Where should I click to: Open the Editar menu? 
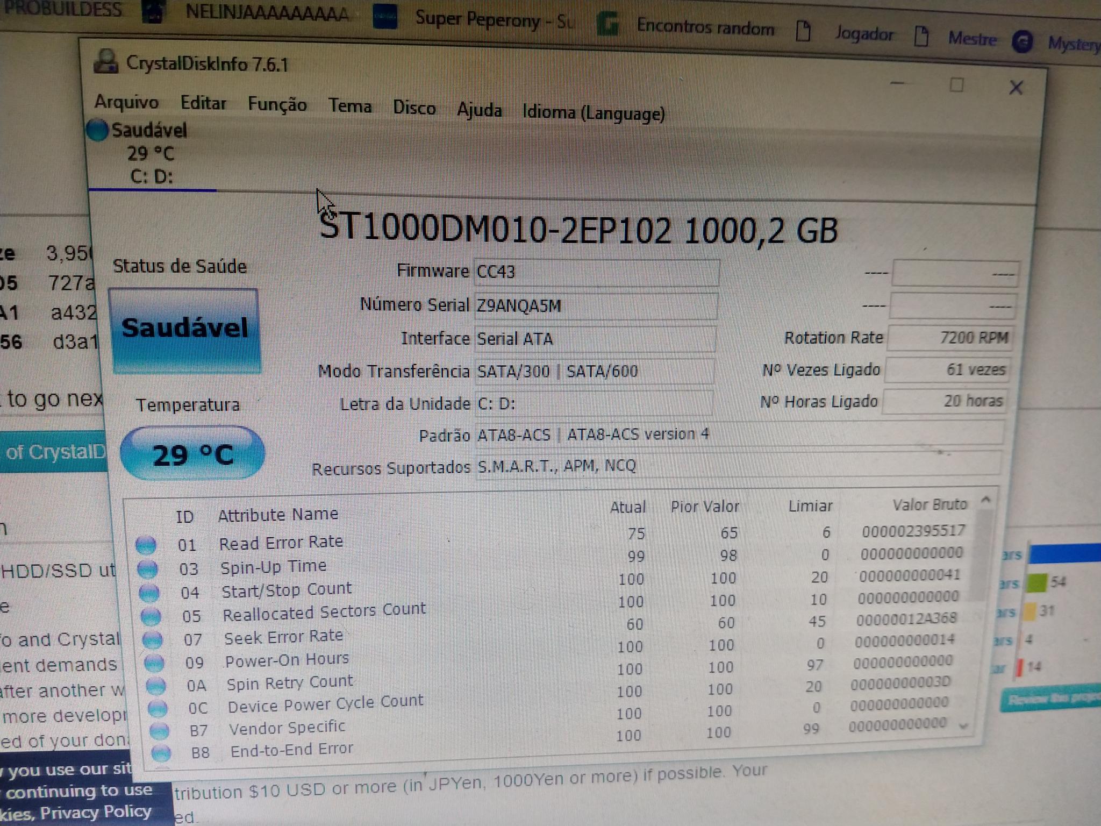(x=203, y=103)
